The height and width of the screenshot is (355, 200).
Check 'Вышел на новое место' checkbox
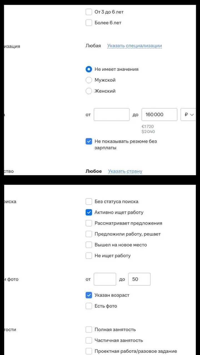89,245
